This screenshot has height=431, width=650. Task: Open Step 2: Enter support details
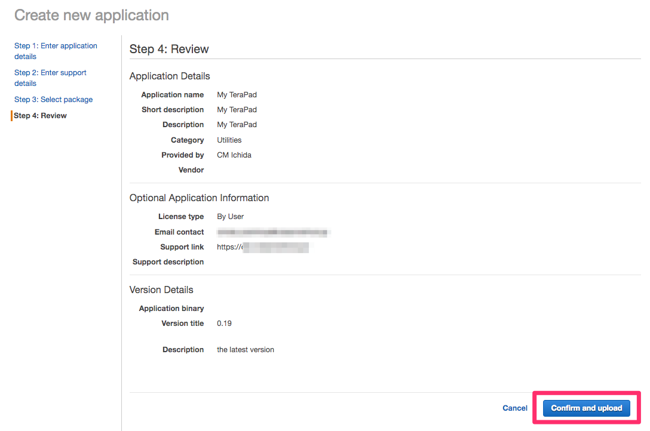point(50,78)
